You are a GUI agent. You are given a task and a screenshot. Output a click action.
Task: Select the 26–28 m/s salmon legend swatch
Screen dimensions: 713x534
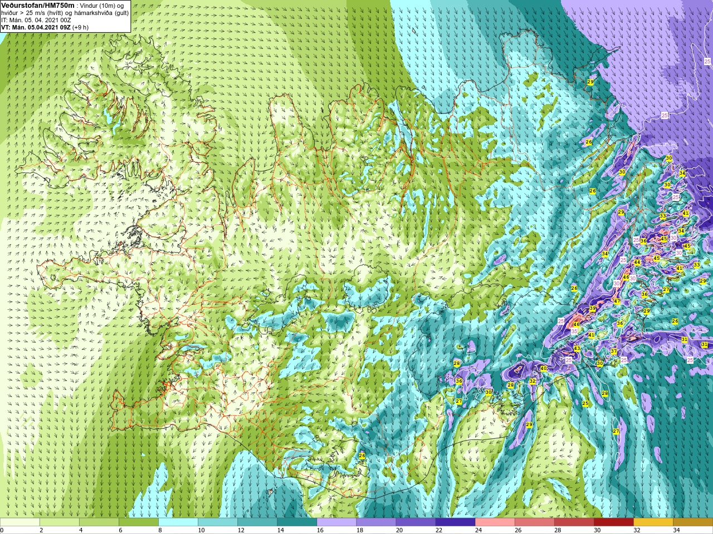[x=534, y=522]
